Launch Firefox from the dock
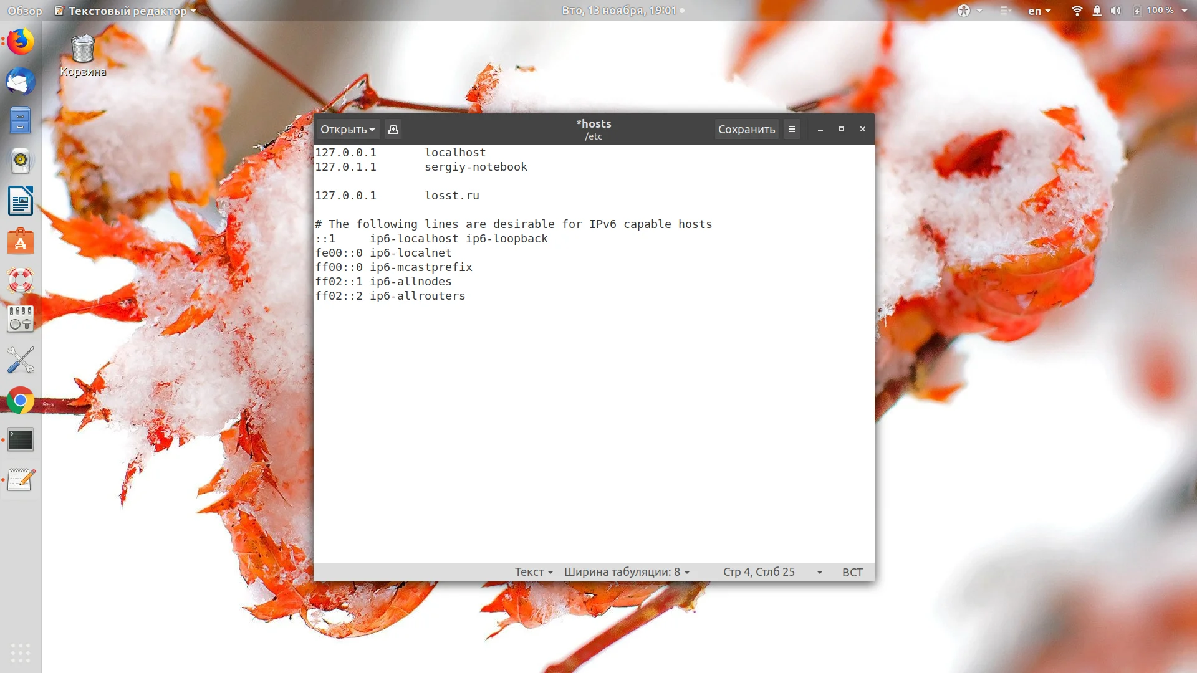This screenshot has height=673, width=1197. pos(21,42)
